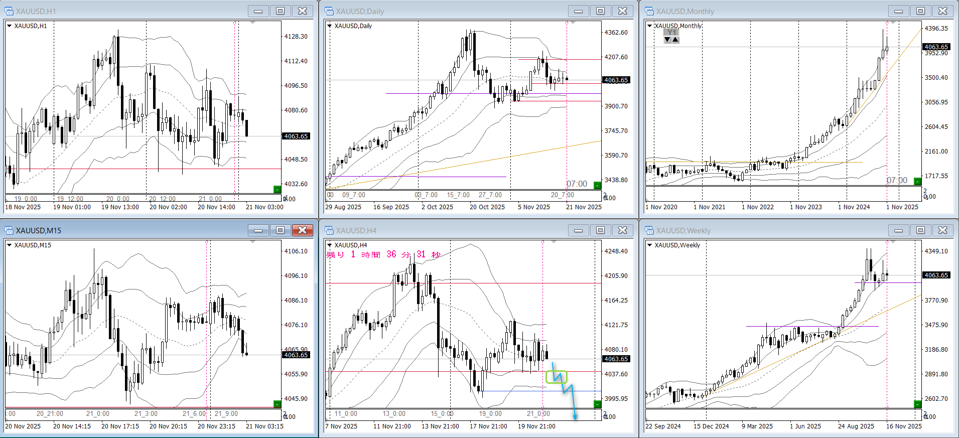Expand the triangle beside XAUUSD,H1 chart label
The height and width of the screenshot is (438, 959).
pos(9,26)
